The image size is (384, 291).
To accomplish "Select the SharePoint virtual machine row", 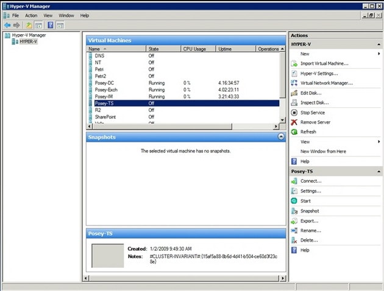I will [183, 117].
